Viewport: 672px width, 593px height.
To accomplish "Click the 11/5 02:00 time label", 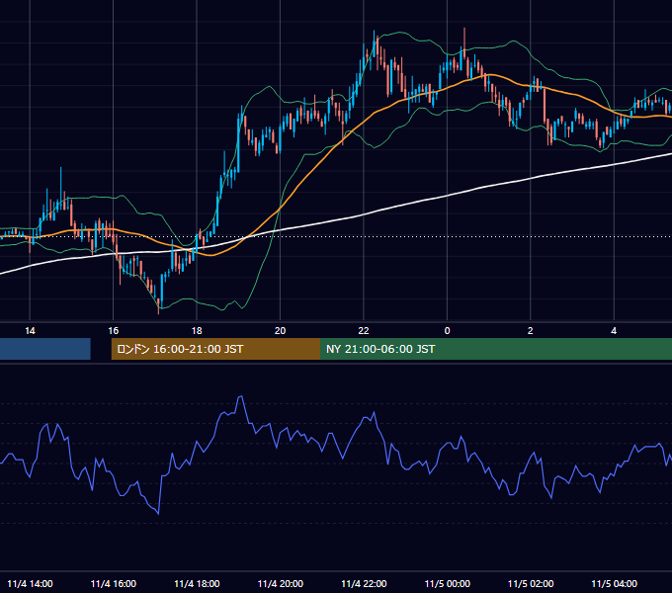I will click(531, 583).
